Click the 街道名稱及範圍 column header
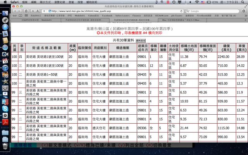The width and height of the screenshot is (248, 155). tap(46, 48)
